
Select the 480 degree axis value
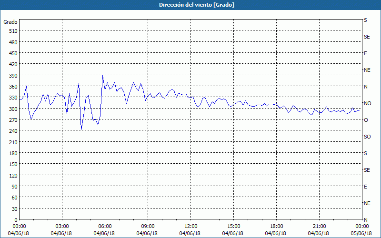pyautogui.click(x=14, y=42)
